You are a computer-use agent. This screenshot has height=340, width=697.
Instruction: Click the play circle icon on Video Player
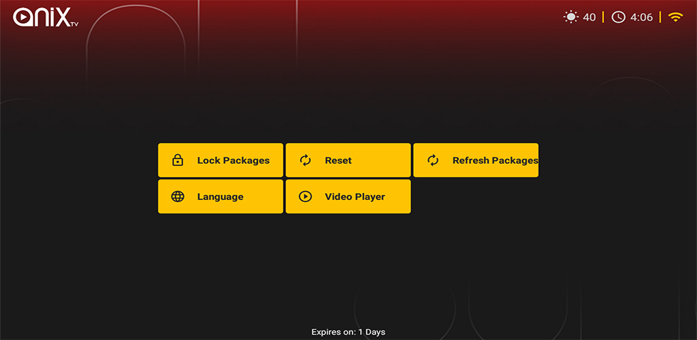pos(305,197)
